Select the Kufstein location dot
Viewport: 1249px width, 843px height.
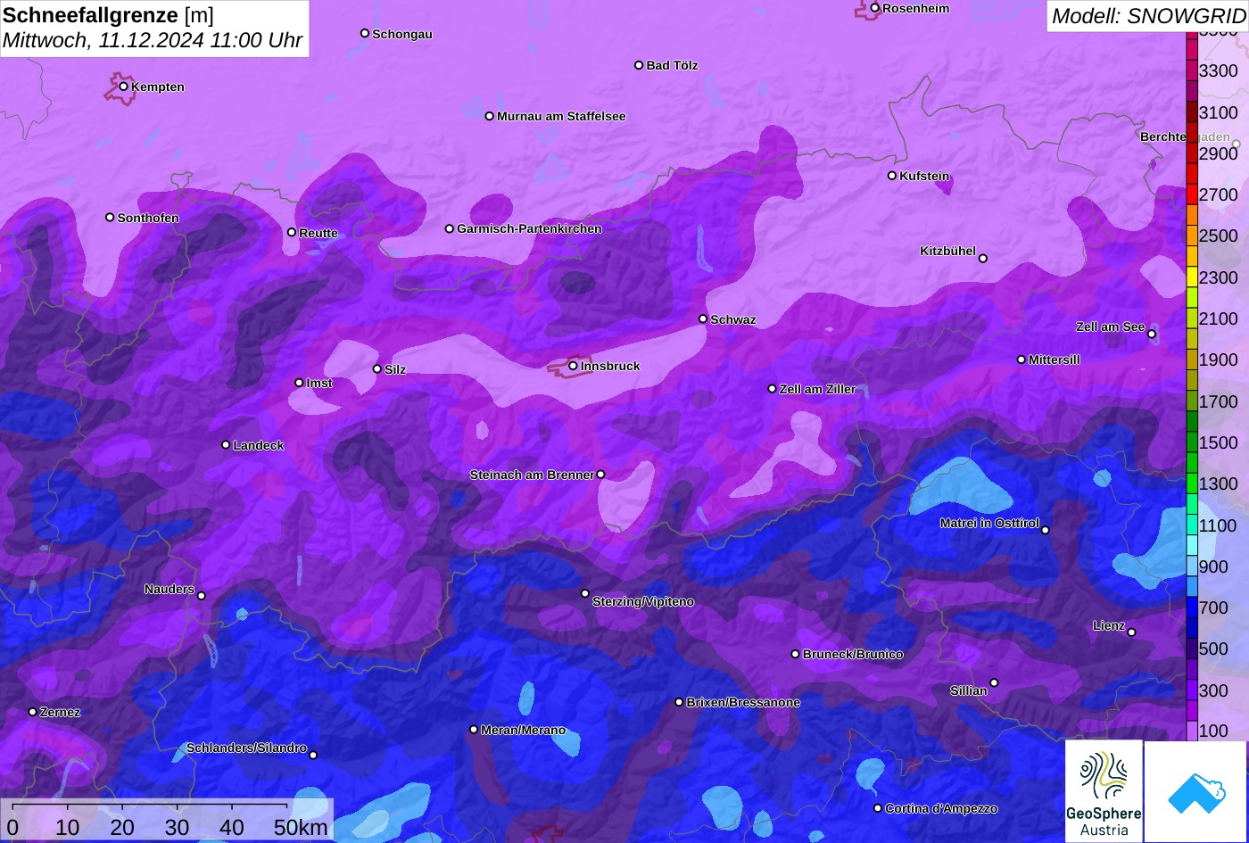[x=891, y=176]
